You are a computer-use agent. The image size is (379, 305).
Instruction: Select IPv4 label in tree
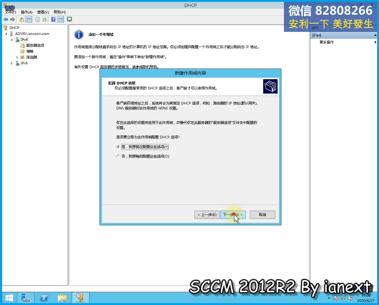pos(24,40)
